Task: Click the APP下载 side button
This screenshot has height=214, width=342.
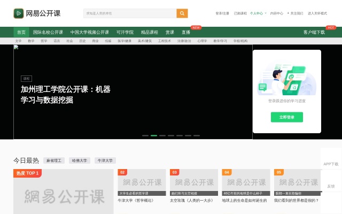Action: point(331,164)
